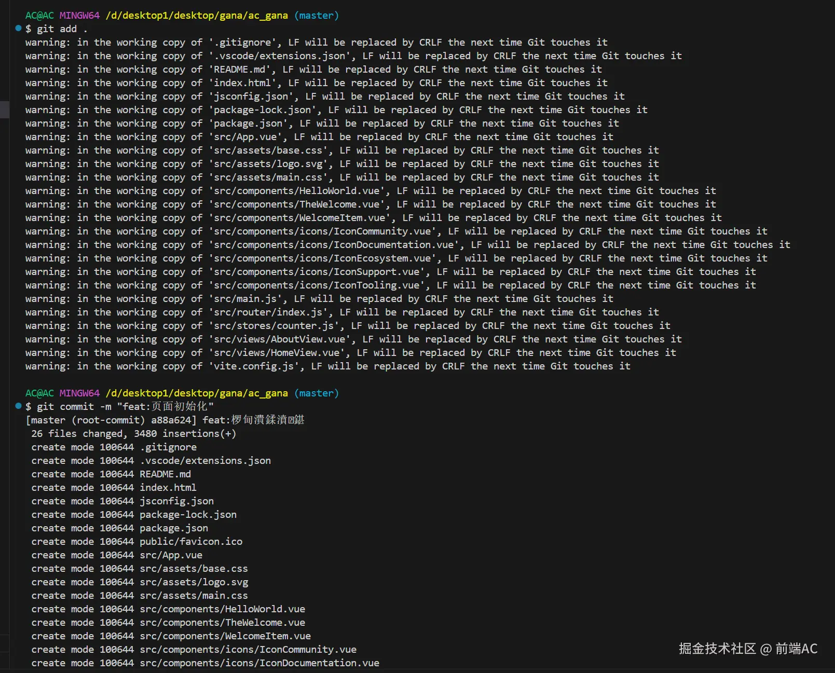Click the git commit -m "feat:页面初始化" command
This screenshot has height=673, width=835.
(x=125, y=407)
